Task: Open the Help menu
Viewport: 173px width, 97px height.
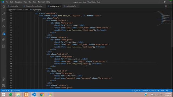Action: (48, 2)
